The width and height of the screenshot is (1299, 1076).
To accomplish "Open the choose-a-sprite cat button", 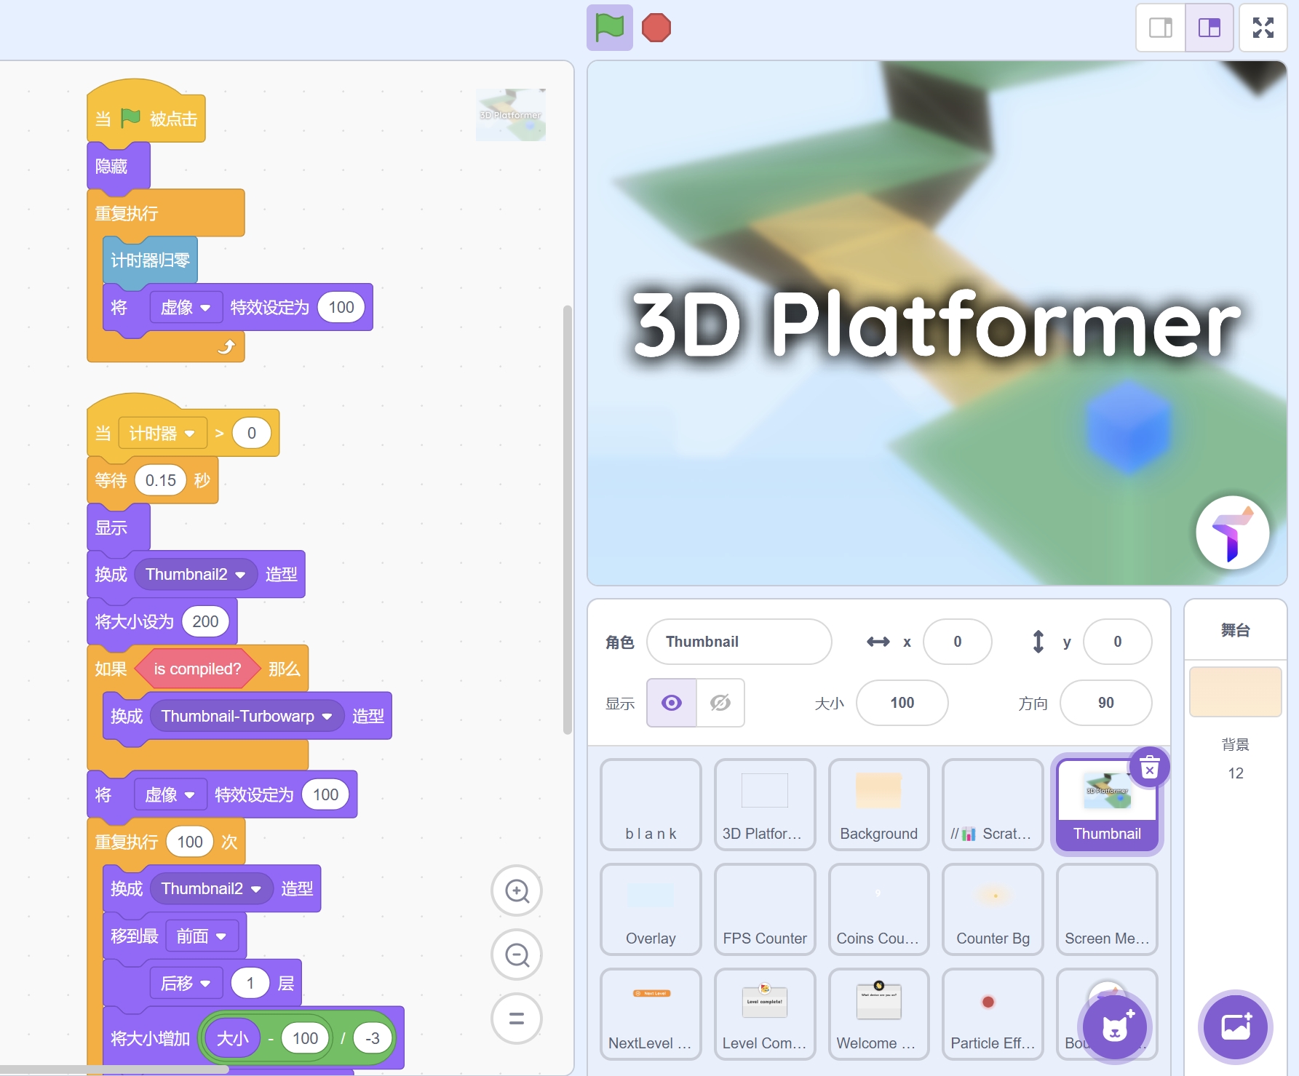I will (1114, 1027).
